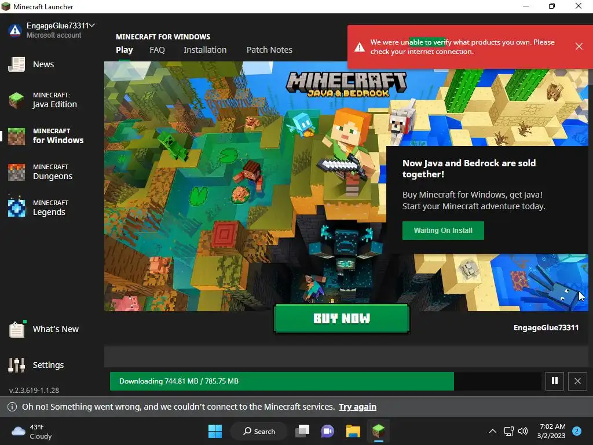593x445 pixels.
Task: Click the Try again link
Action: click(357, 407)
